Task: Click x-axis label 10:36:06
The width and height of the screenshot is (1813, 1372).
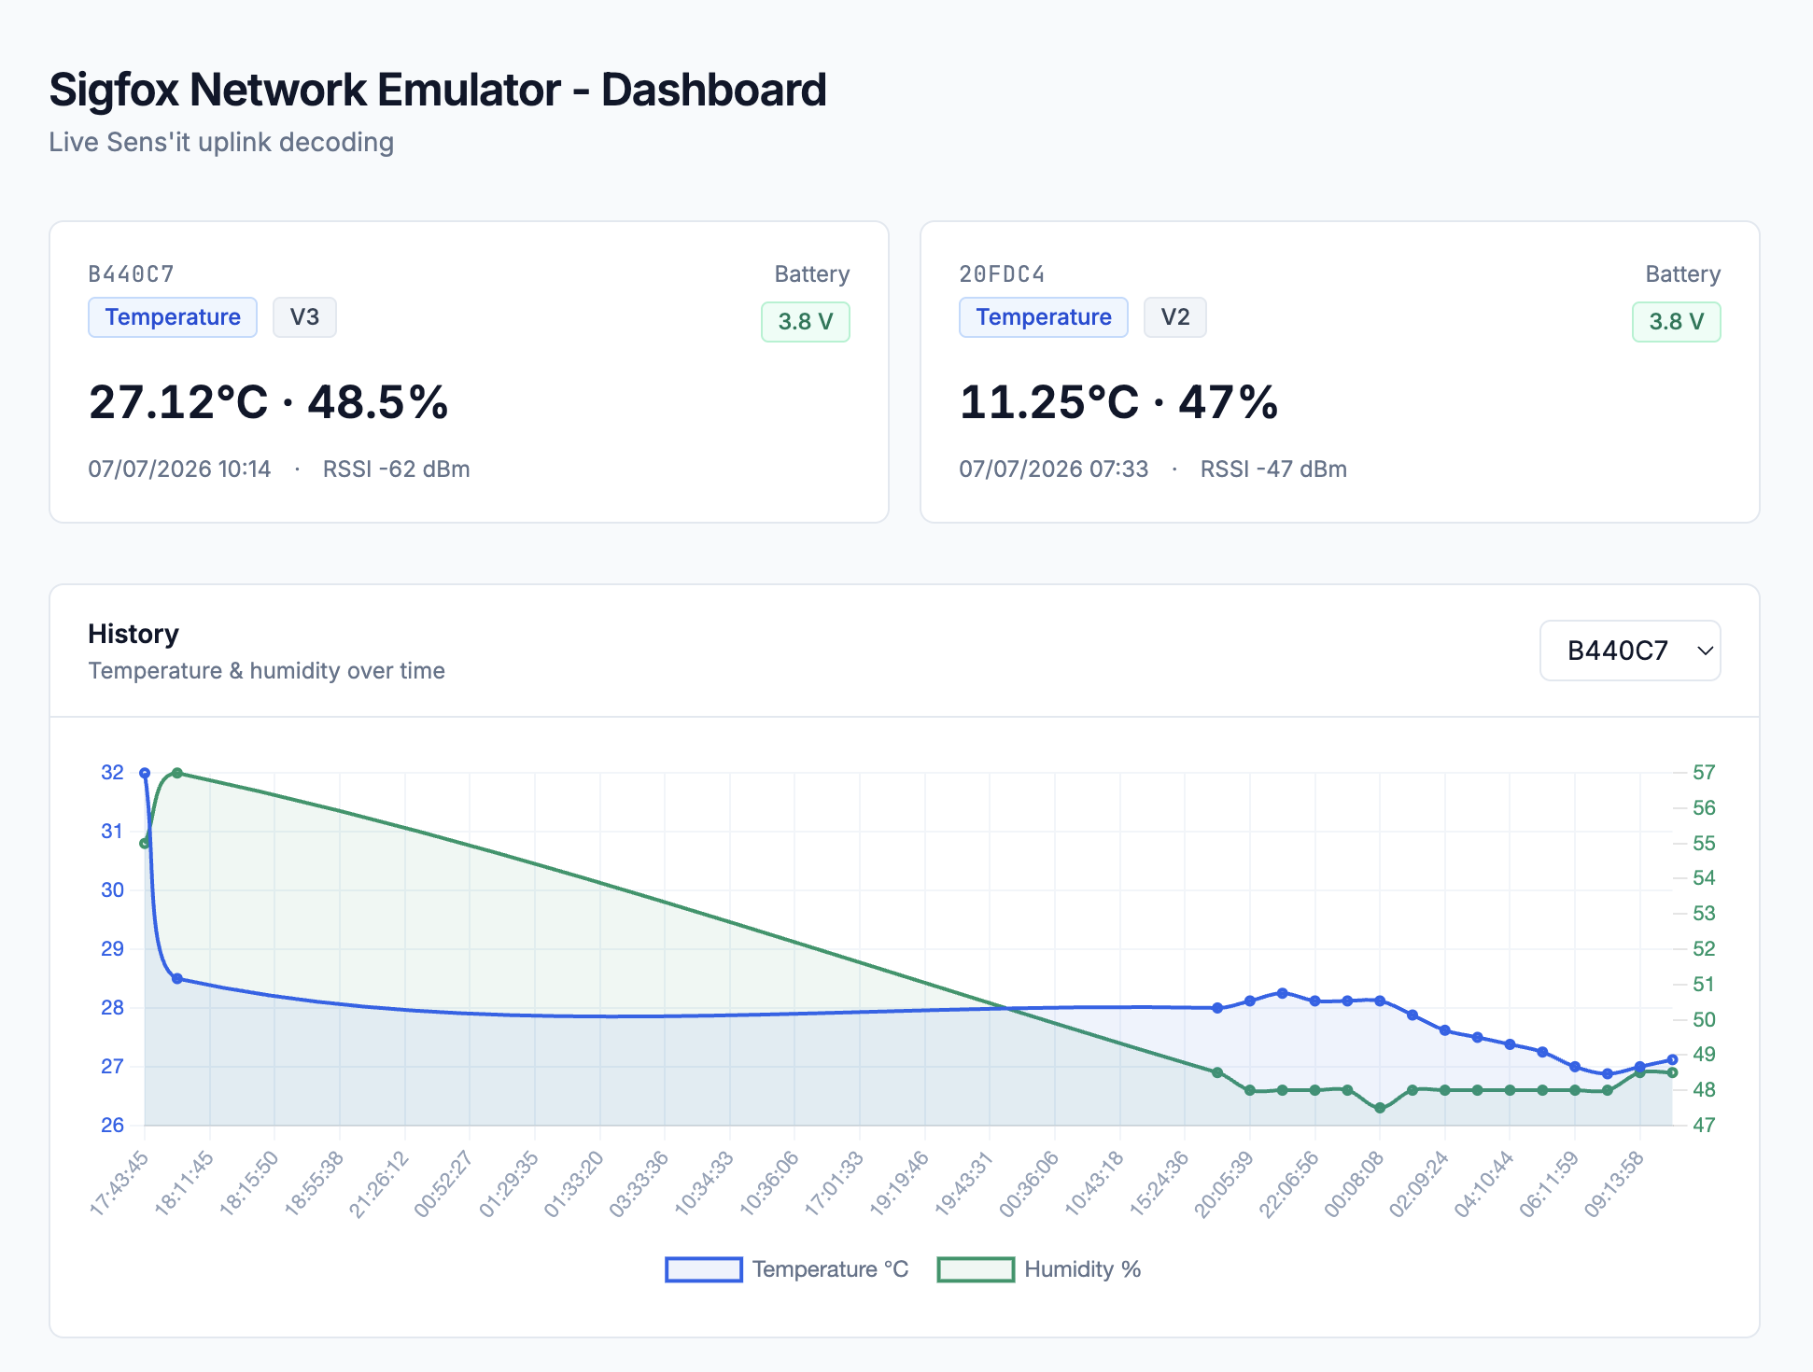Action: [x=769, y=1183]
